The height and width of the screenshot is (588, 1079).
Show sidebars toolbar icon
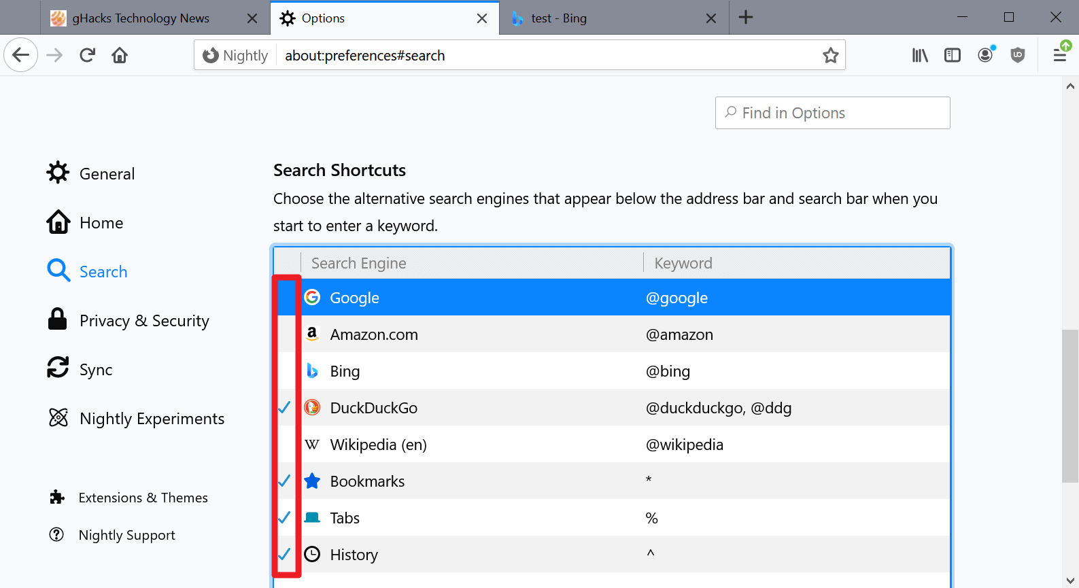953,55
